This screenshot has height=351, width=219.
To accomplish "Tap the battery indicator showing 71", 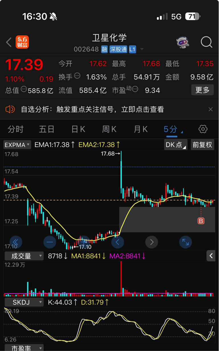I will (193, 17).
